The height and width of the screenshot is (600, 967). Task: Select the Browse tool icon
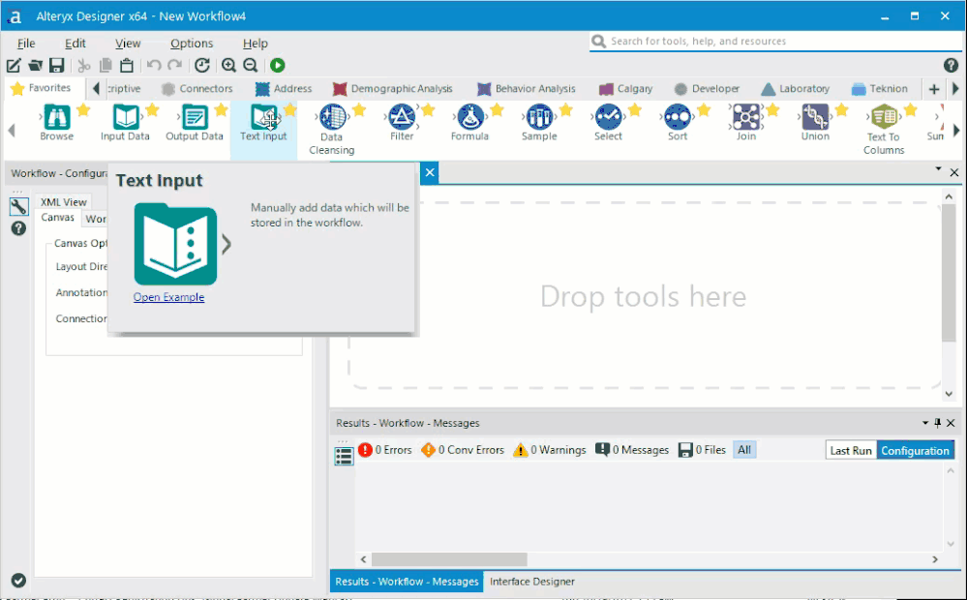[56, 117]
